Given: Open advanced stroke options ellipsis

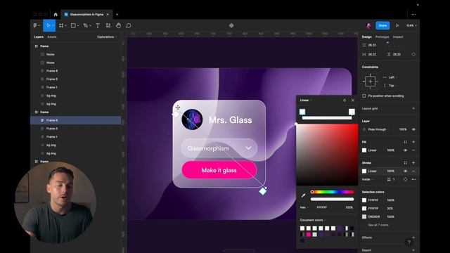Looking at the screenshot, I should 413,179.
